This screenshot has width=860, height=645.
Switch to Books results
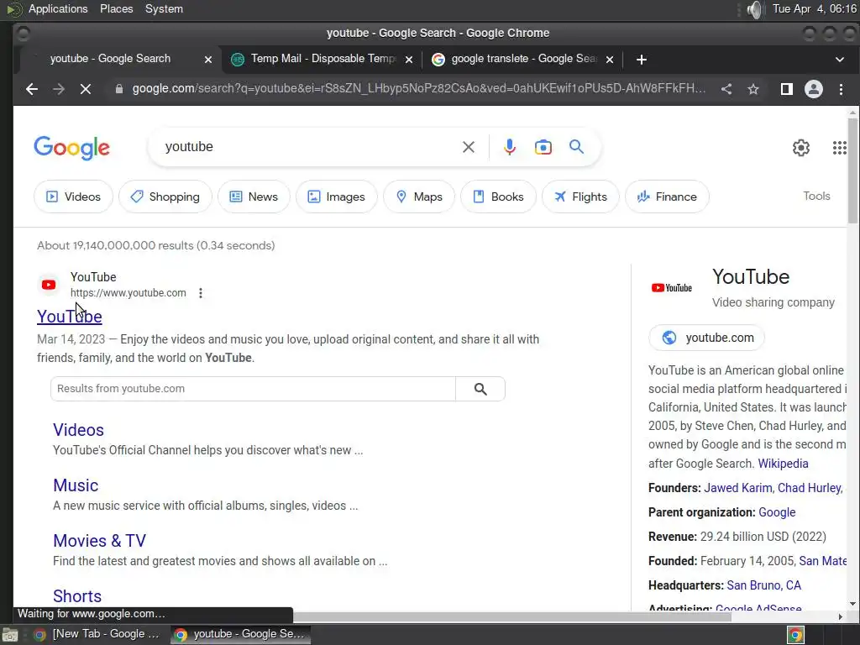coord(498,197)
